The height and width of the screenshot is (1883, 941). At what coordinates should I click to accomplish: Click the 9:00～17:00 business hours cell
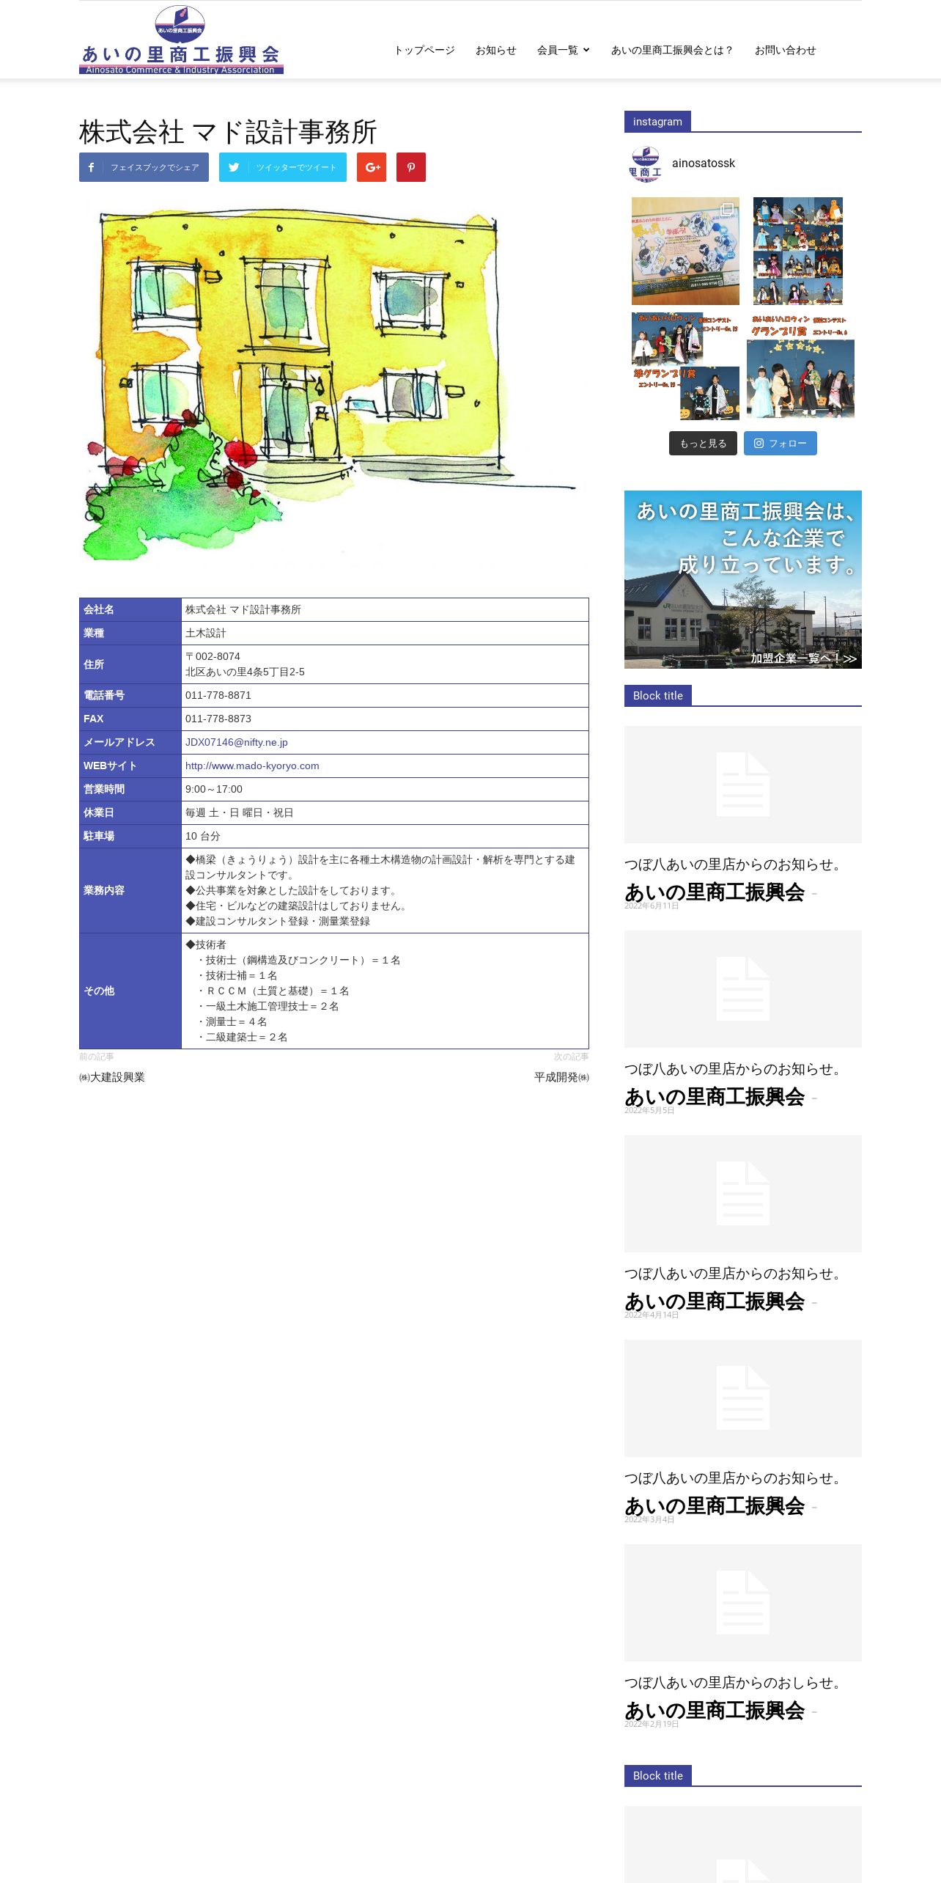click(x=385, y=789)
